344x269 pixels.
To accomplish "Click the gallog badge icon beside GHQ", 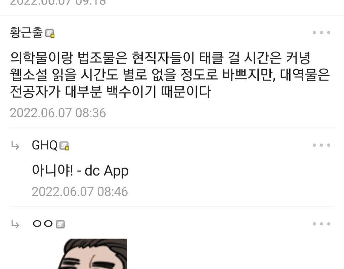I will pos(64,146).
